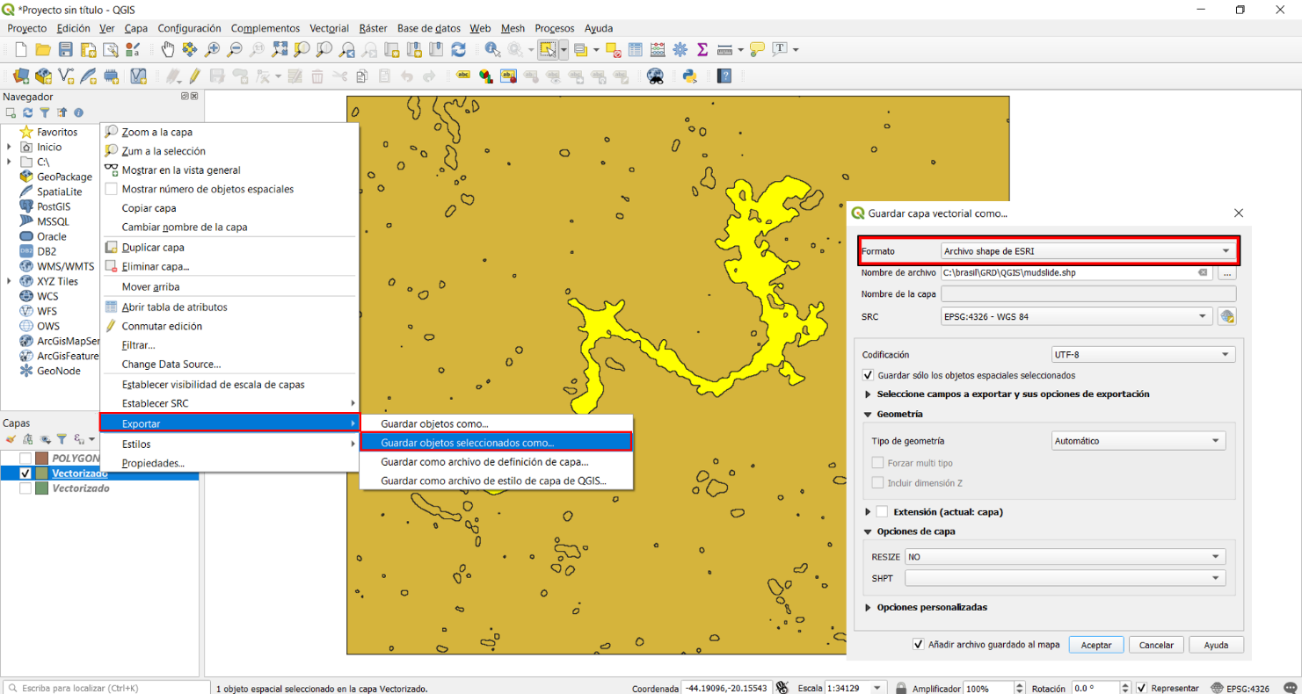Open the Statistical summary panel
Image resolution: width=1302 pixels, height=694 pixels.
pyautogui.click(x=702, y=49)
